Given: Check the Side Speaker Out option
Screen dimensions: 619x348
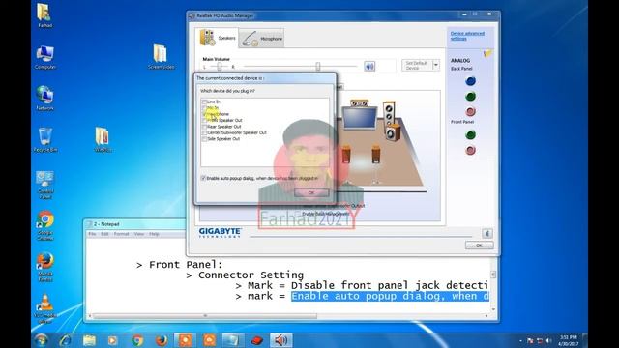Looking at the screenshot, I should (204, 139).
